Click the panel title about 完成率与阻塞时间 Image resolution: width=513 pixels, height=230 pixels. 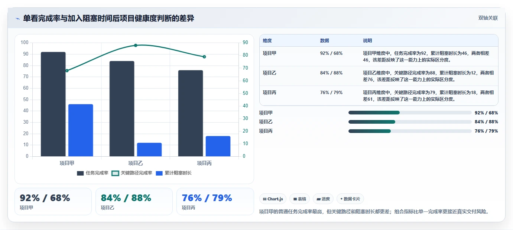pyautogui.click(x=108, y=19)
